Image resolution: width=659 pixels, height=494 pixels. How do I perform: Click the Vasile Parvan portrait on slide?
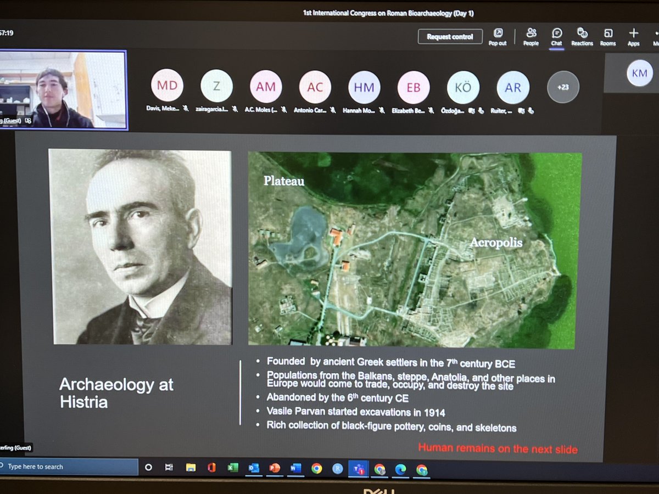pyautogui.click(x=140, y=247)
